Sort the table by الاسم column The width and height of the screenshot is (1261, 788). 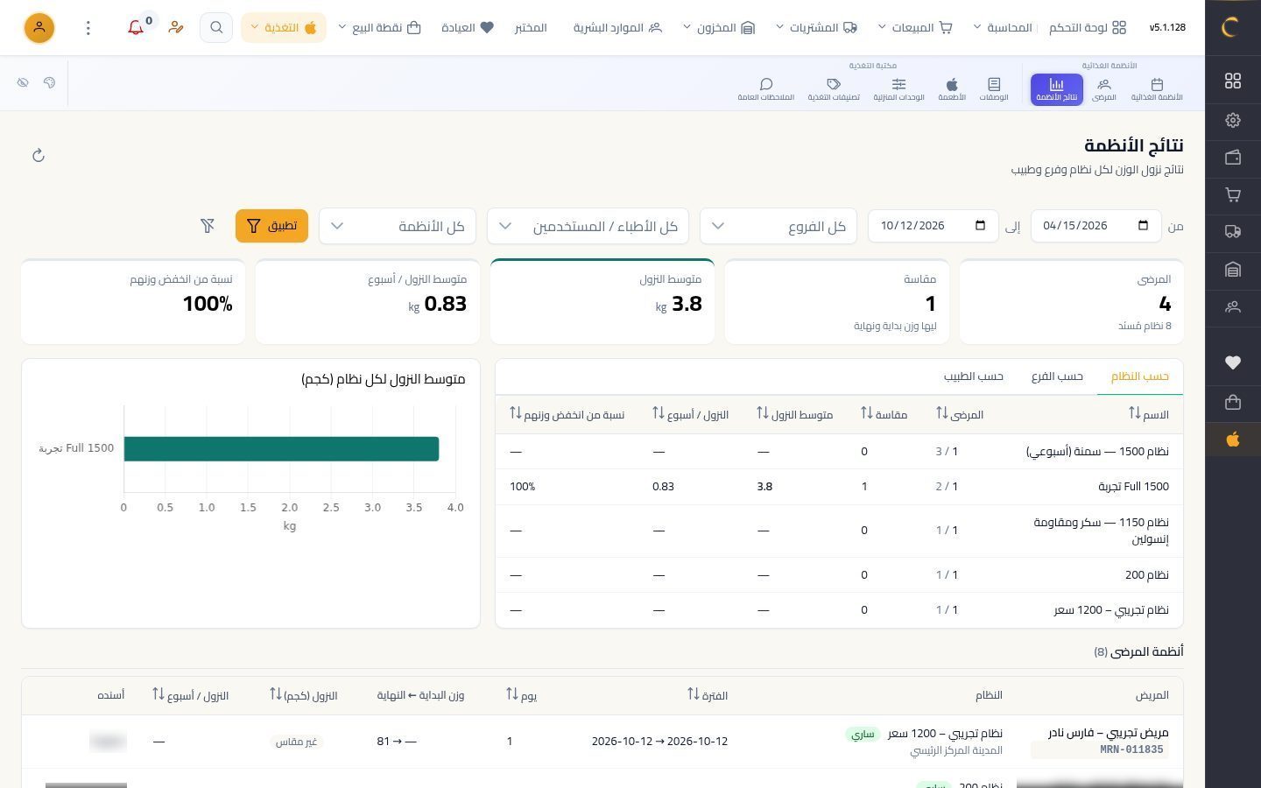[1149, 414]
